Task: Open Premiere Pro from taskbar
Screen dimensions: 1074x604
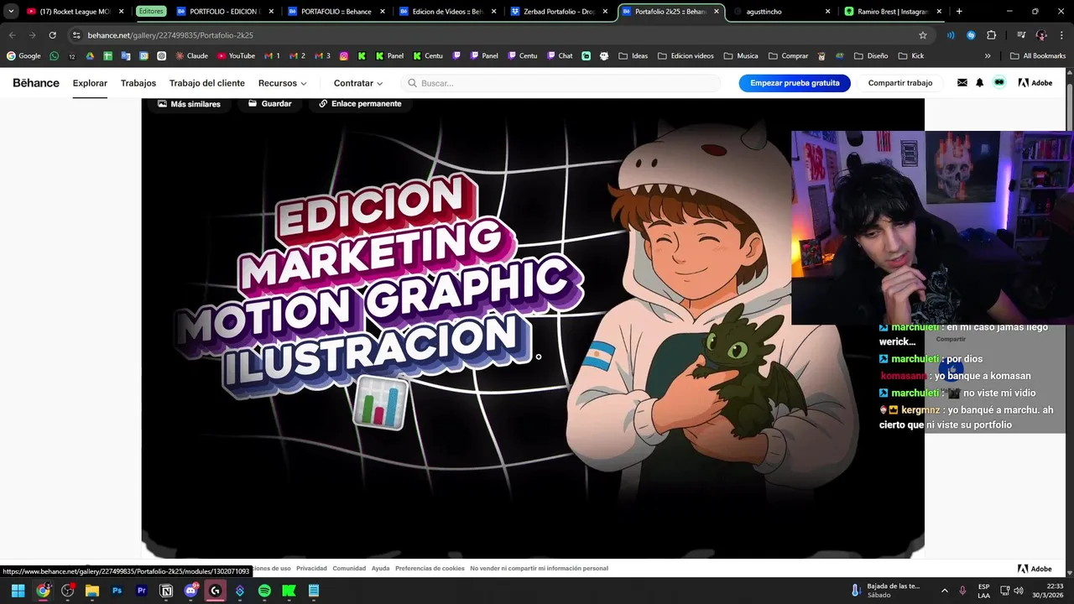Action: click(141, 591)
